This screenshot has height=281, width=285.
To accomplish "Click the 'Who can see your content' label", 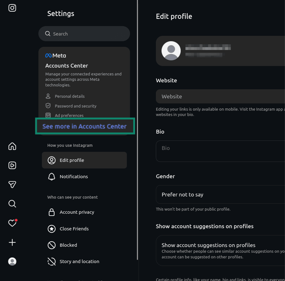I will point(72,197).
